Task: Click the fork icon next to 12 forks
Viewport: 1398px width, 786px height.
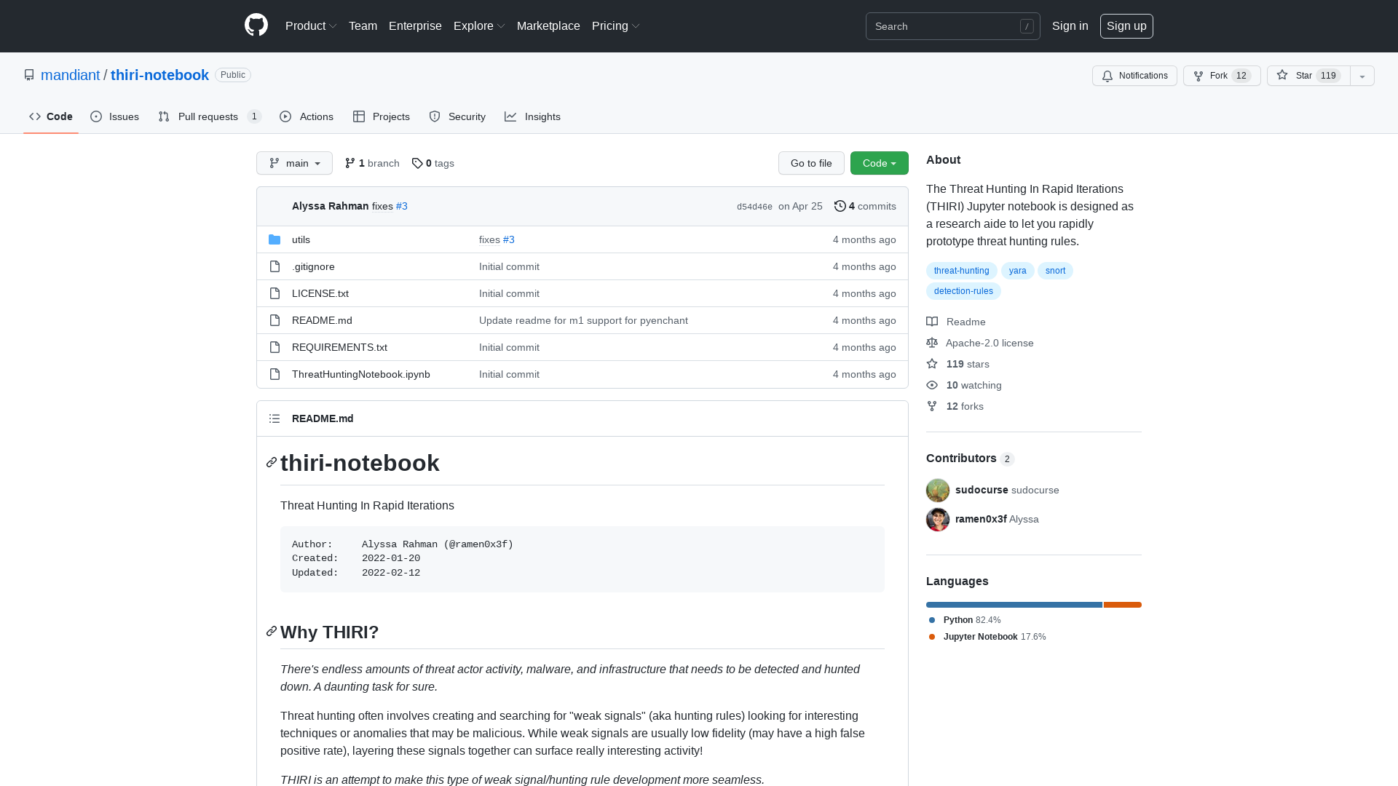Action: 932,406
